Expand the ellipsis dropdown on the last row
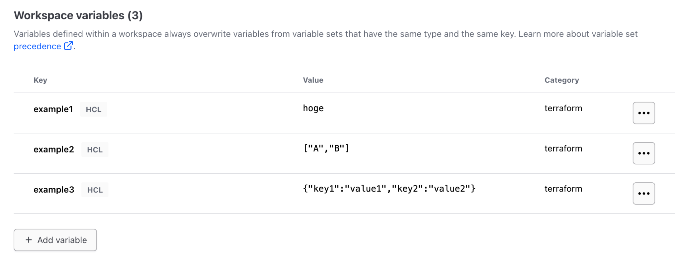This screenshot has width=680, height=270. (643, 193)
